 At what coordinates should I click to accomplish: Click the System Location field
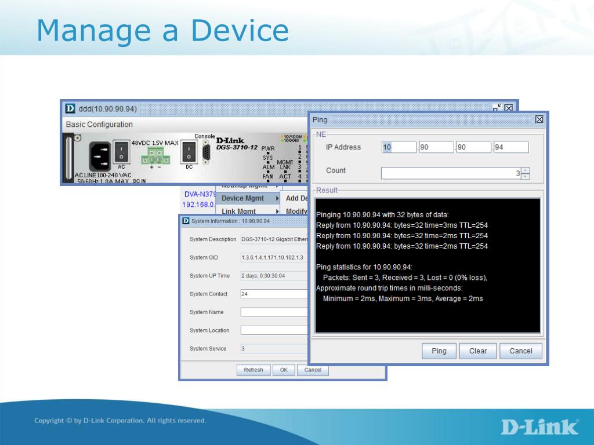274,330
